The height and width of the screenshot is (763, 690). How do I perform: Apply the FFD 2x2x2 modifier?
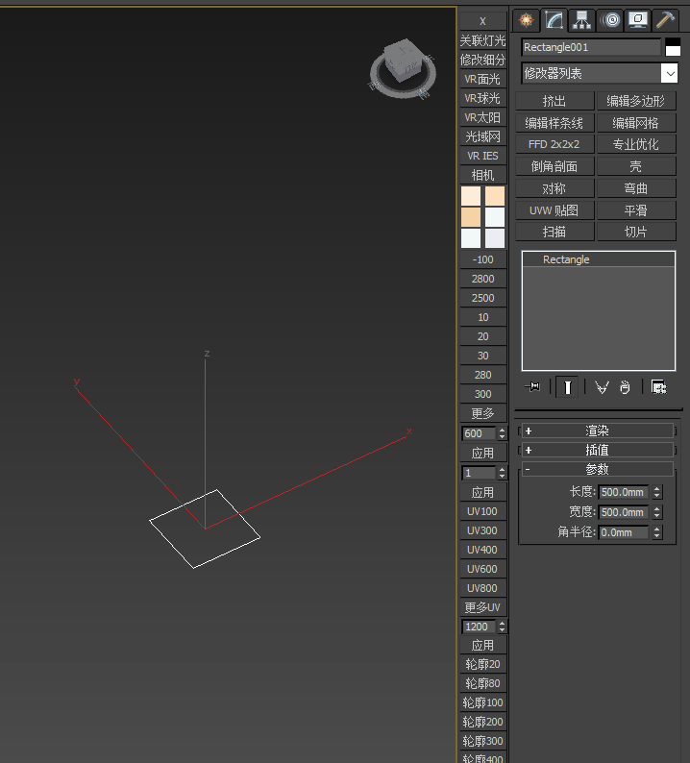554,144
